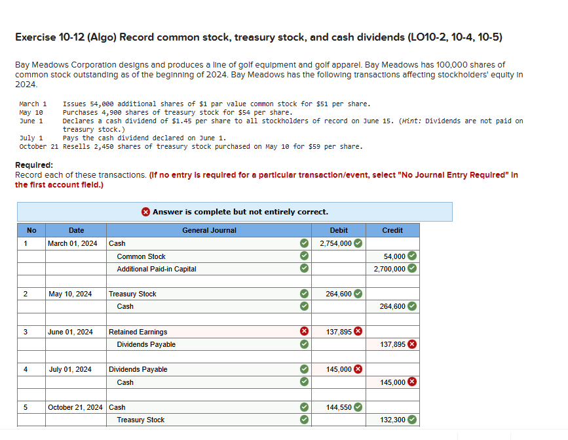Click the red X beside the 137,895 credit
This screenshot has width=568, height=440.
(x=411, y=344)
